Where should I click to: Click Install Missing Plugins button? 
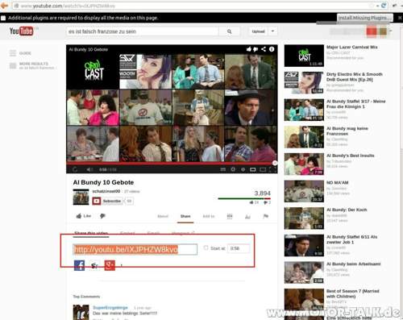tap(365, 18)
